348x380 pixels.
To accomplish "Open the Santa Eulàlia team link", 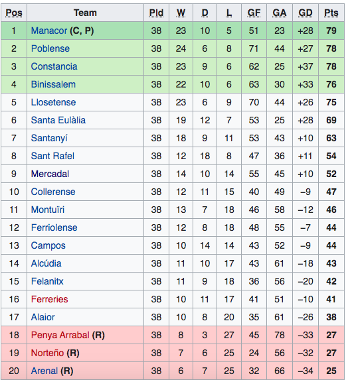I will coord(58,120).
